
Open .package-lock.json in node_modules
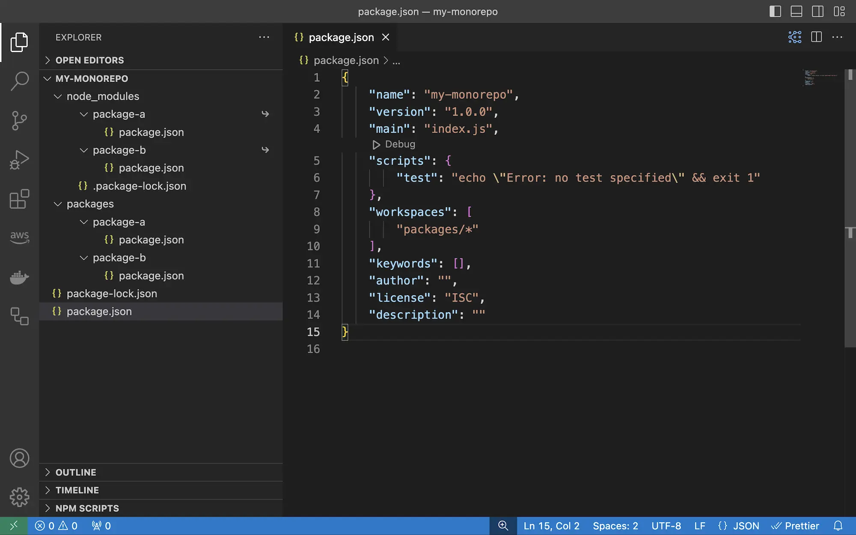[161, 186]
